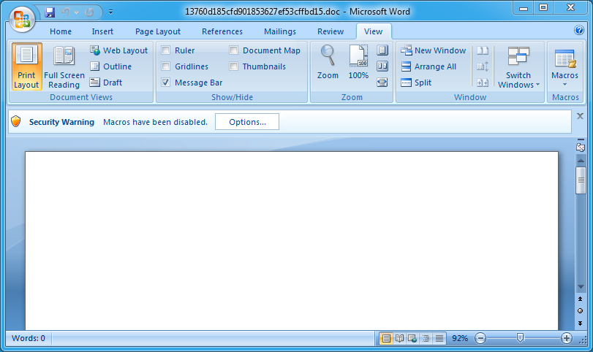Select One Page zoom icon
593x352 pixels.
click(x=382, y=50)
